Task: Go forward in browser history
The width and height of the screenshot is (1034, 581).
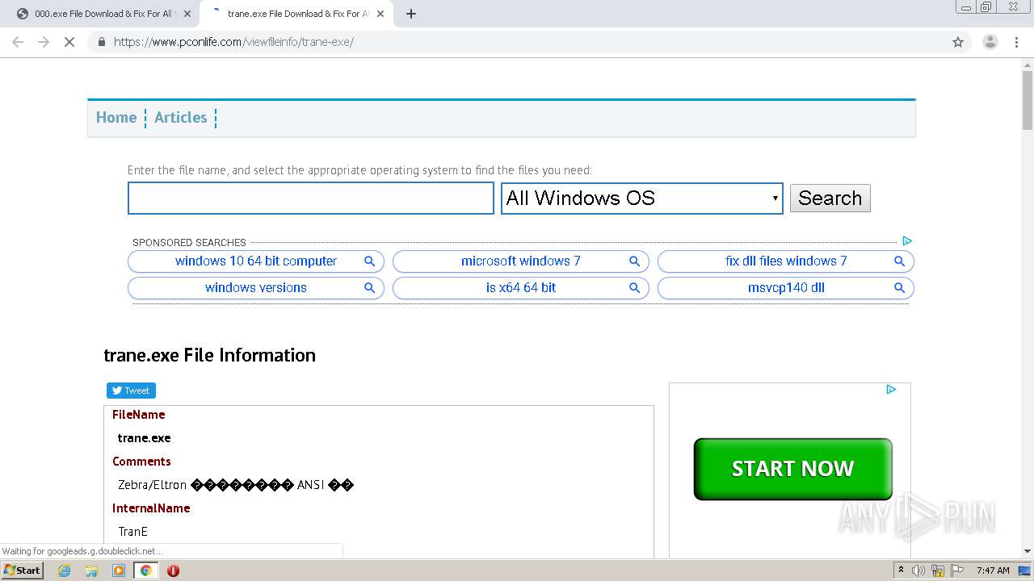Action: pos(44,42)
